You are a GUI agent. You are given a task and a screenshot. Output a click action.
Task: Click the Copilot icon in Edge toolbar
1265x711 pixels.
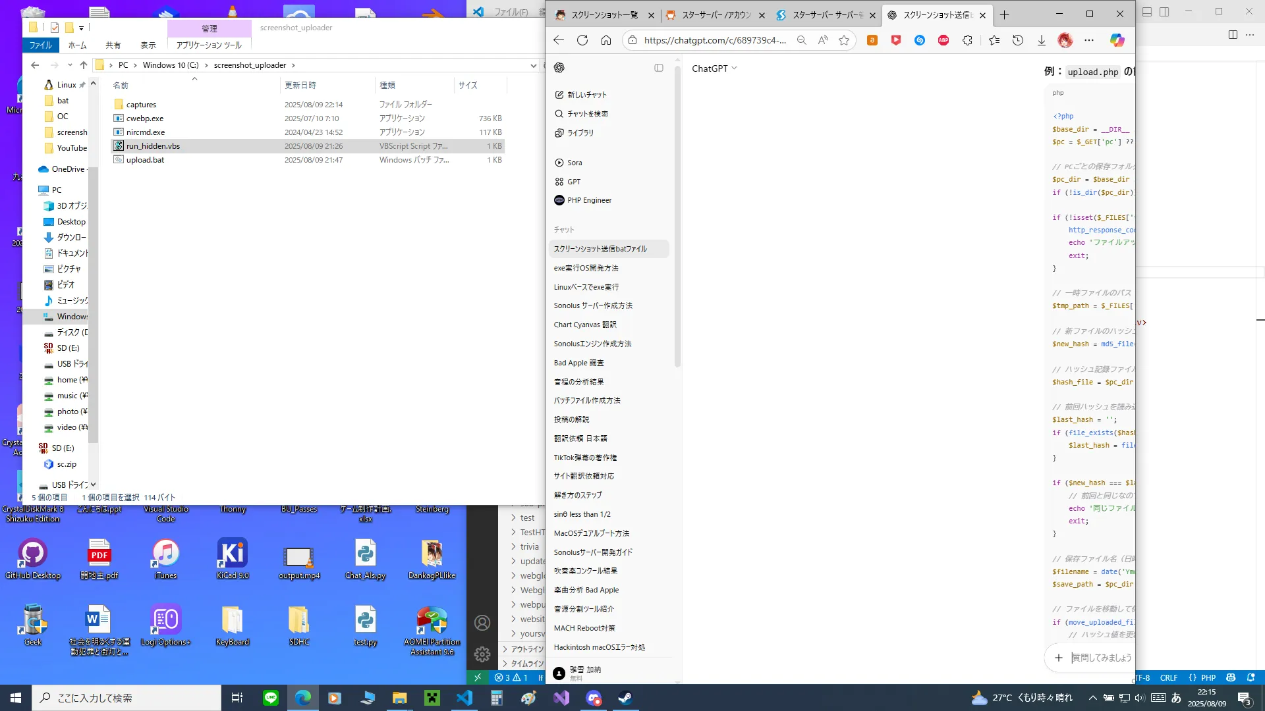[x=1117, y=40]
